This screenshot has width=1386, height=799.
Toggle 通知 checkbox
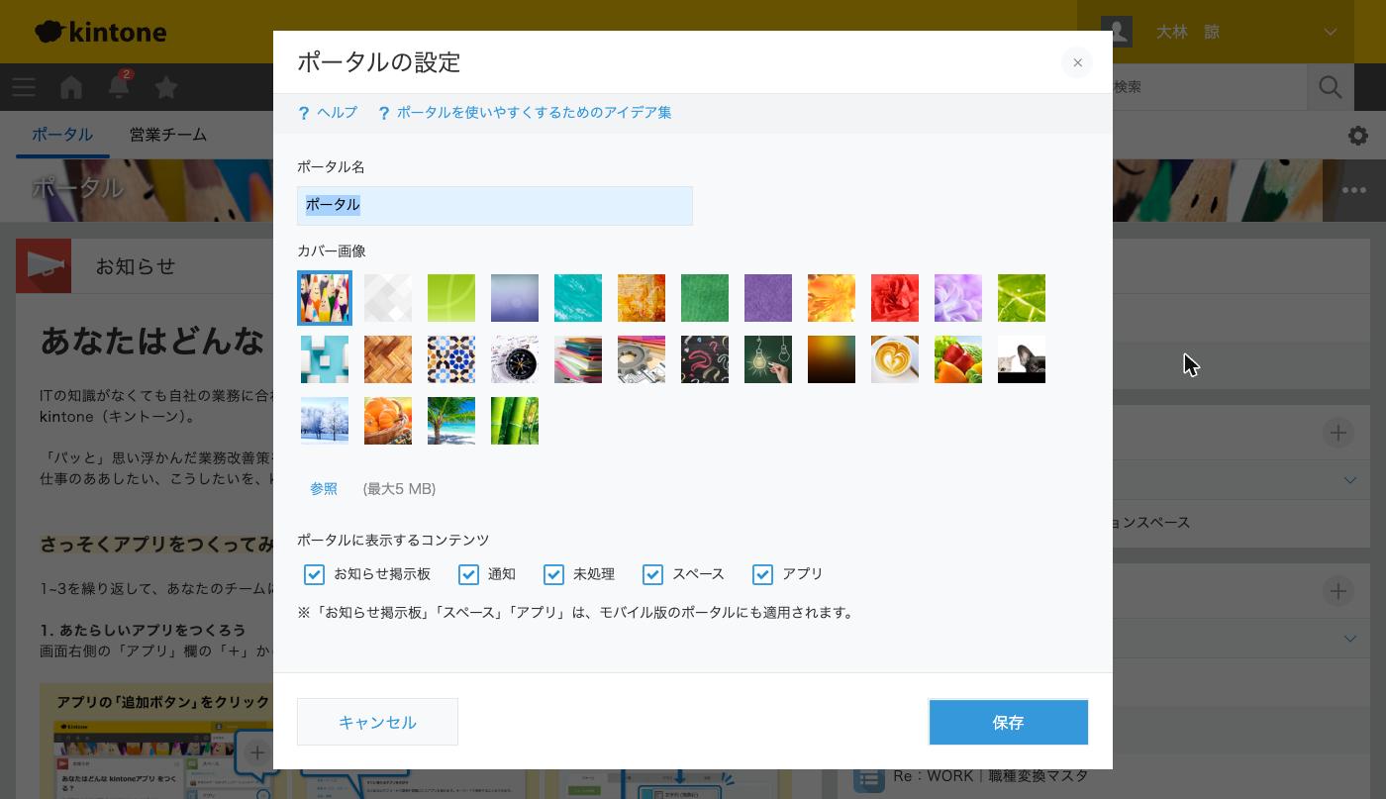pyautogui.click(x=468, y=574)
